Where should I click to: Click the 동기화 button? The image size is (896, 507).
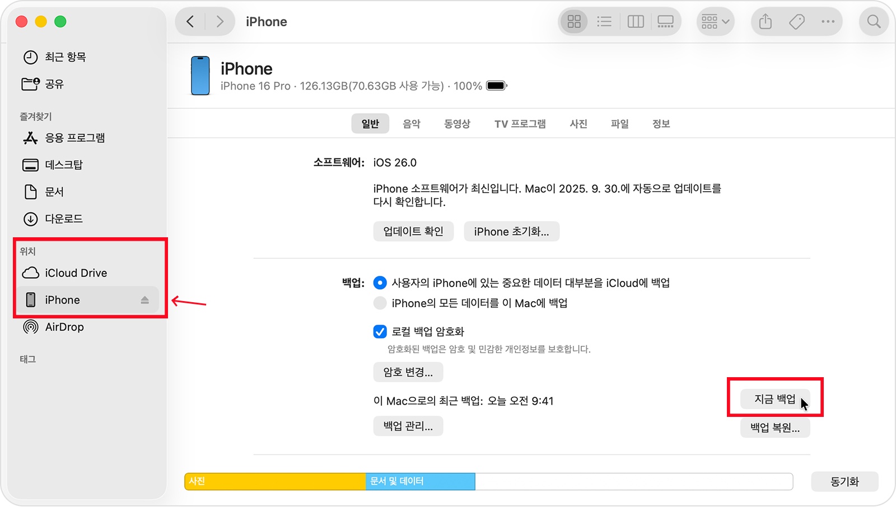tap(844, 481)
